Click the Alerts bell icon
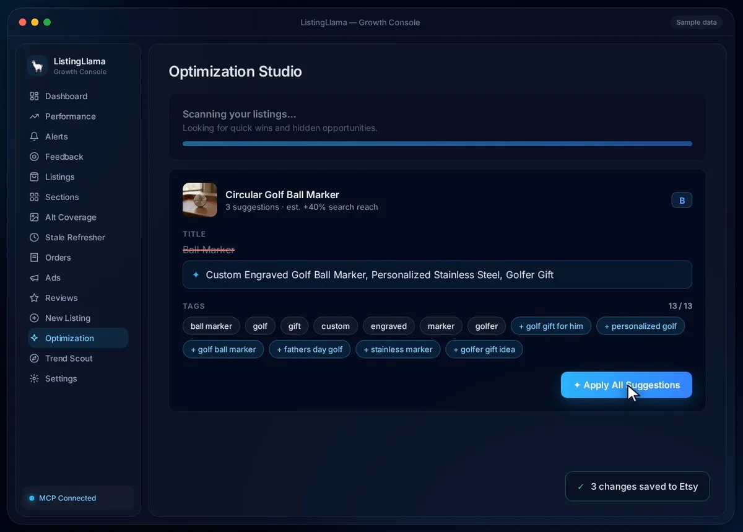The height and width of the screenshot is (532, 743). [x=34, y=136]
